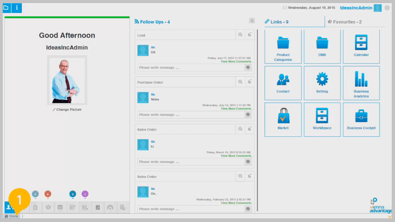Click 'Friday, July 17, 2015' timestamp
This screenshot has width=395, height=222.
click(229, 58)
